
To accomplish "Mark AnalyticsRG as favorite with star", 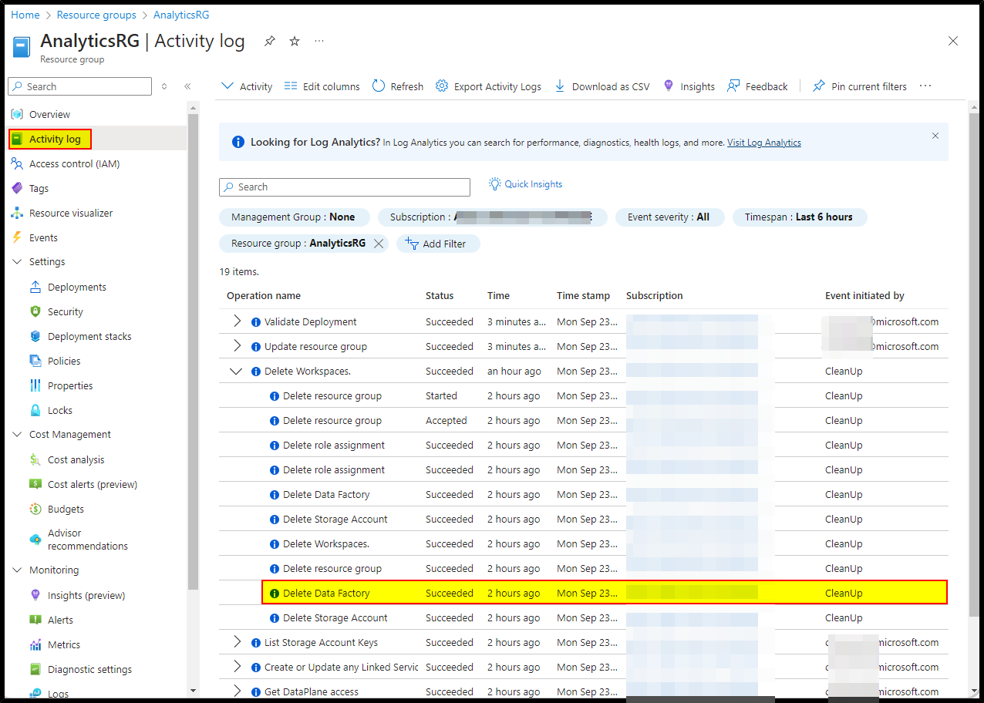I will (295, 42).
